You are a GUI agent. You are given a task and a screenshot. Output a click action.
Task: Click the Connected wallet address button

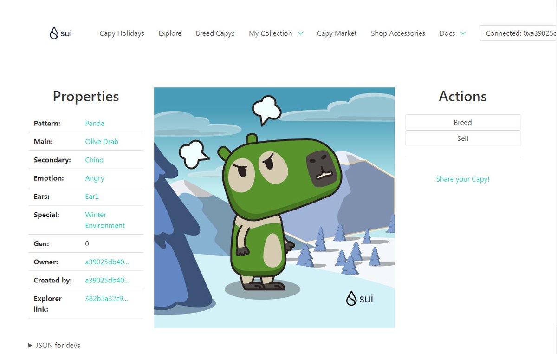pyautogui.click(x=518, y=33)
